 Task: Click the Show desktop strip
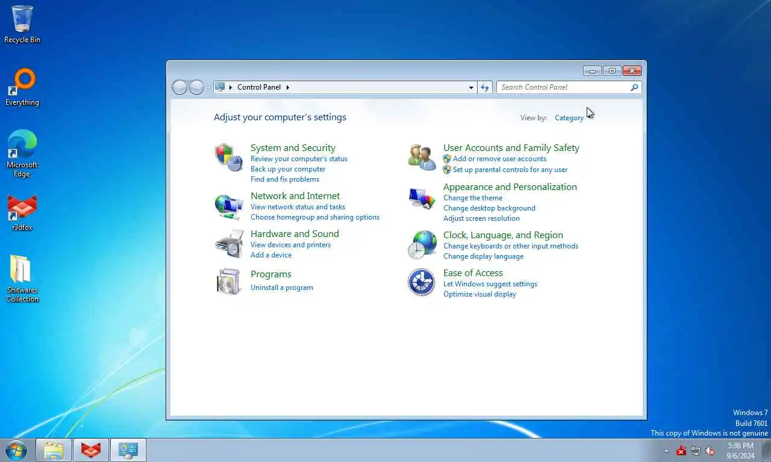[x=767, y=450]
